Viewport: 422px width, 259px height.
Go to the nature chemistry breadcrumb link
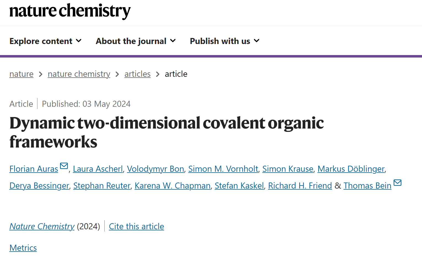tap(79, 74)
